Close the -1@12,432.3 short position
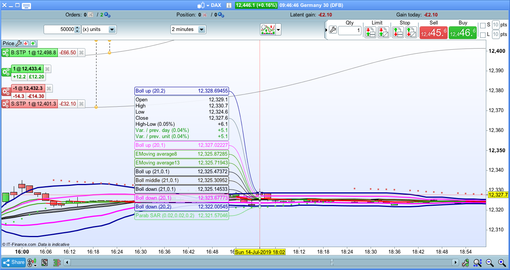The width and height of the screenshot is (510, 270). pos(49,88)
